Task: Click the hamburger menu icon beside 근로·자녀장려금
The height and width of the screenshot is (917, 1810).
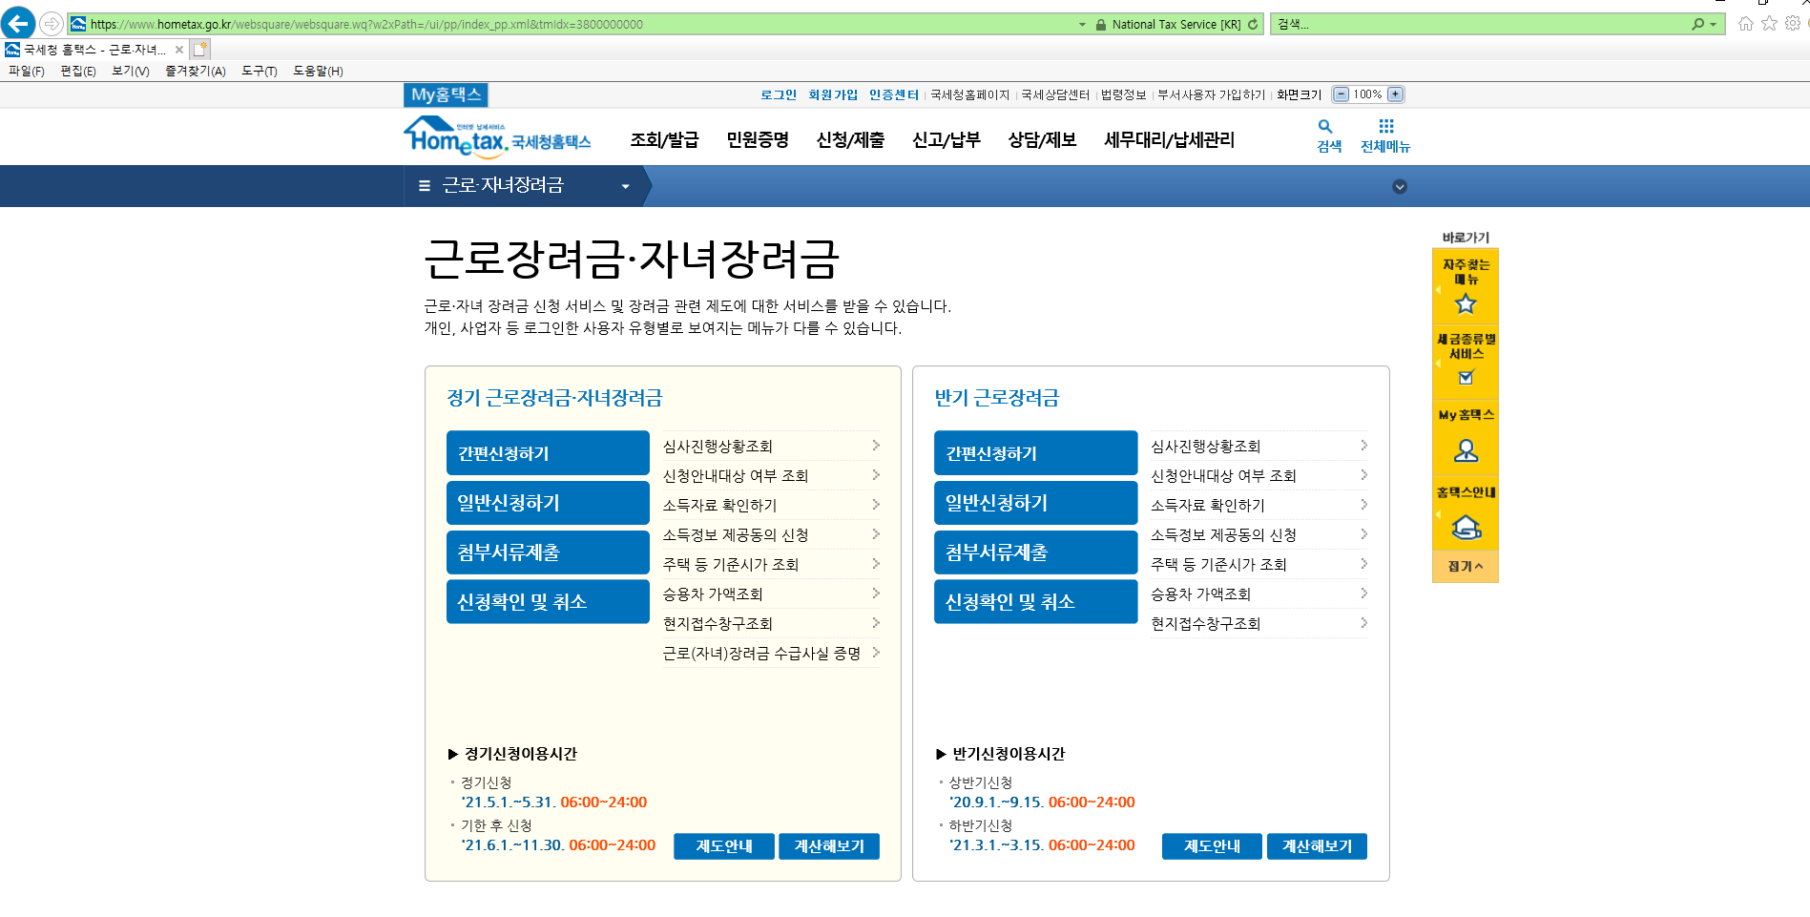Action: point(425,186)
